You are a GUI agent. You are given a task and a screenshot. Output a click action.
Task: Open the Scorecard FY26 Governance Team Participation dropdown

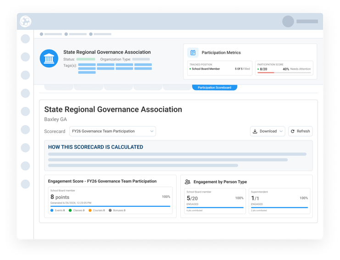pyautogui.click(x=112, y=131)
